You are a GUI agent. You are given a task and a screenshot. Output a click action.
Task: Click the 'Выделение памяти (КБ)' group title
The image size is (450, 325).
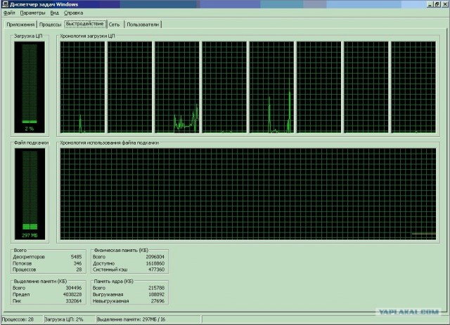40,281
